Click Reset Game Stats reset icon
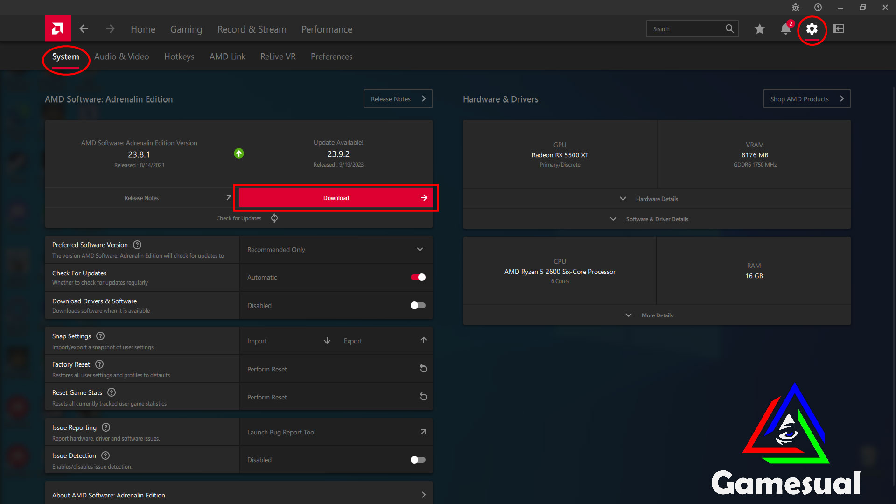896x504 pixels. [423, 397]
